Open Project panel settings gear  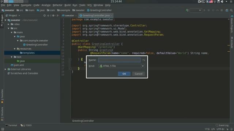(53, 15)
